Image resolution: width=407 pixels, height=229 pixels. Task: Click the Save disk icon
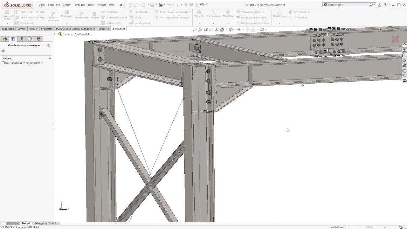pos(152,5)
